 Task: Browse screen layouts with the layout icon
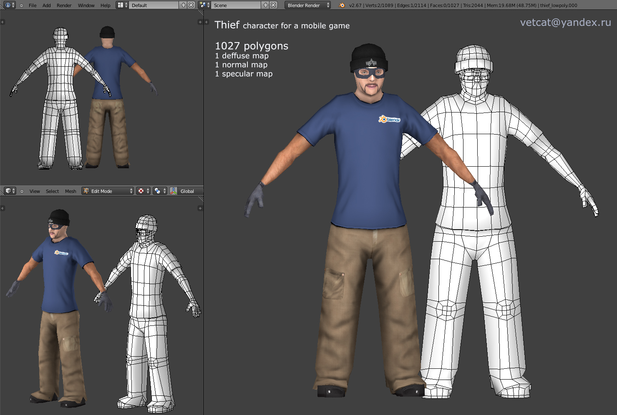(x=122, y=5)
